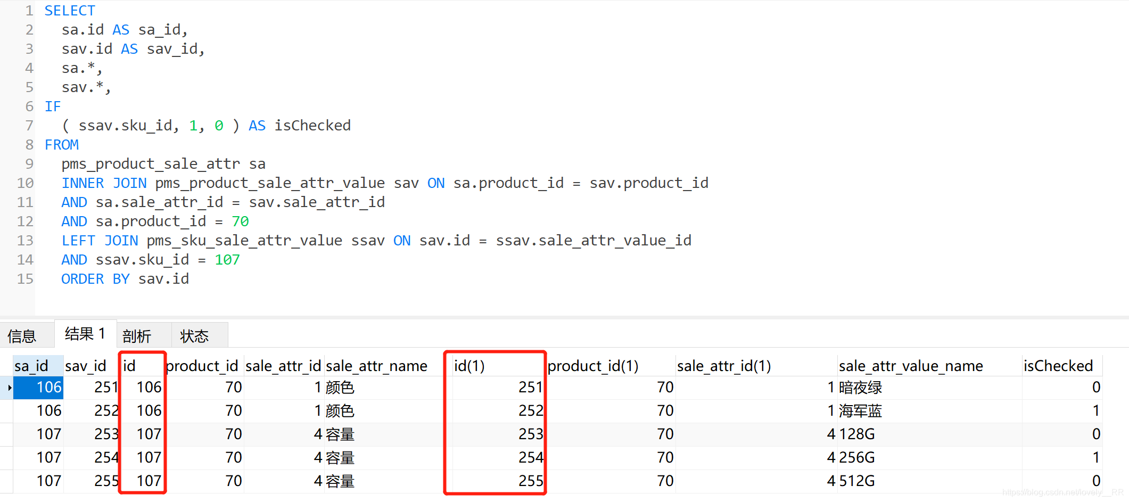Click the sa_id column header
This screenshot has width=1129, height=502.
coord(38,366)
